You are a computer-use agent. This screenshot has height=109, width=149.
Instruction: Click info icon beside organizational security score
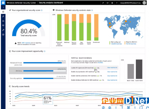pos(42,10)
